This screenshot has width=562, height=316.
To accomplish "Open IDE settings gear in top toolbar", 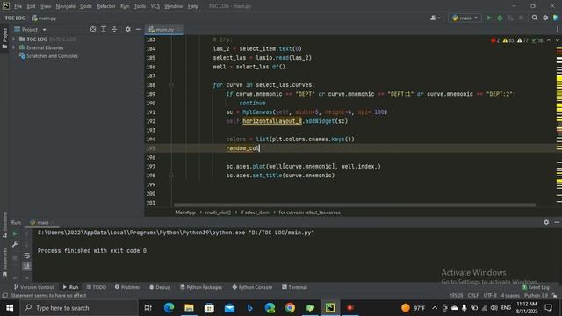I will coord(545,18).
